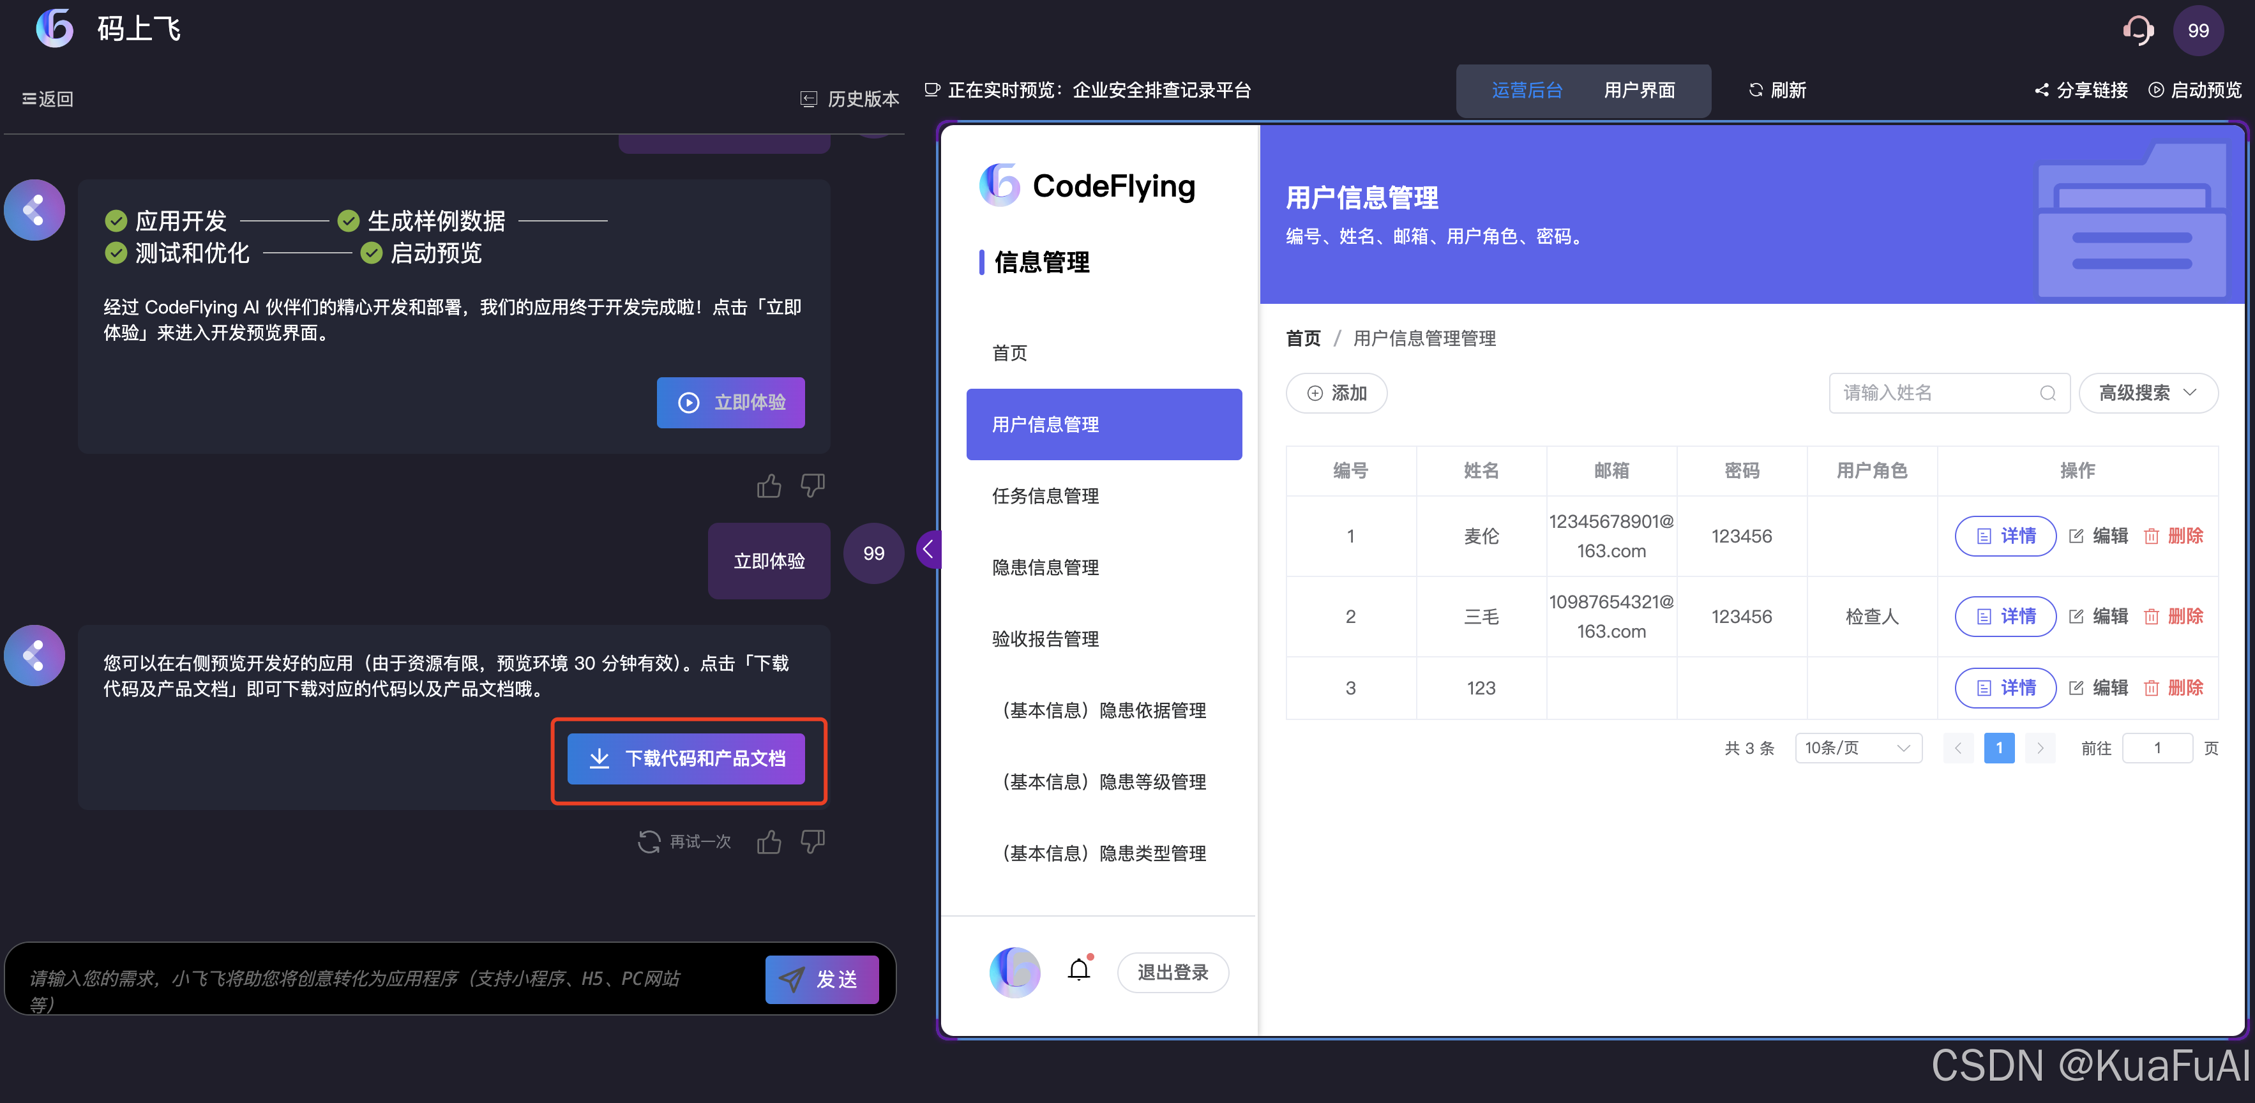The image size is (2255, 1103).
Task: Expand the 高级搜索 dropdown
Action: tap(2147, 393)
